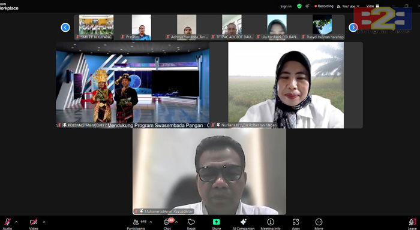
Task: Open the Chat panel icon
Action: 167,222
